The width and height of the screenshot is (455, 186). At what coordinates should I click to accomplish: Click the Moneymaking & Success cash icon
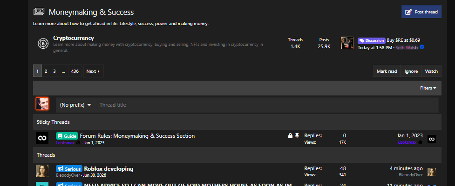click(39, 12)
